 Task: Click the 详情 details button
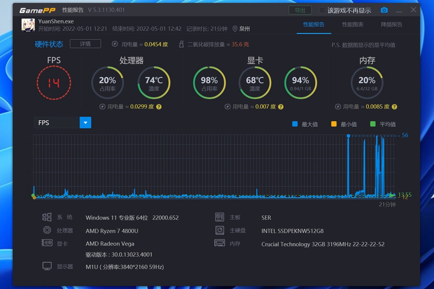(85, 44)
